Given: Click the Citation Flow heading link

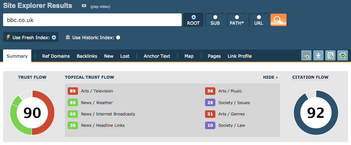Looking at the screenshot, I should click(x=310, y=77).
